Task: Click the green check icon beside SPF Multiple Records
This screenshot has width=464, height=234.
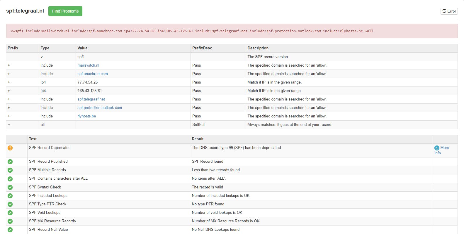Action: pos(10,170)
